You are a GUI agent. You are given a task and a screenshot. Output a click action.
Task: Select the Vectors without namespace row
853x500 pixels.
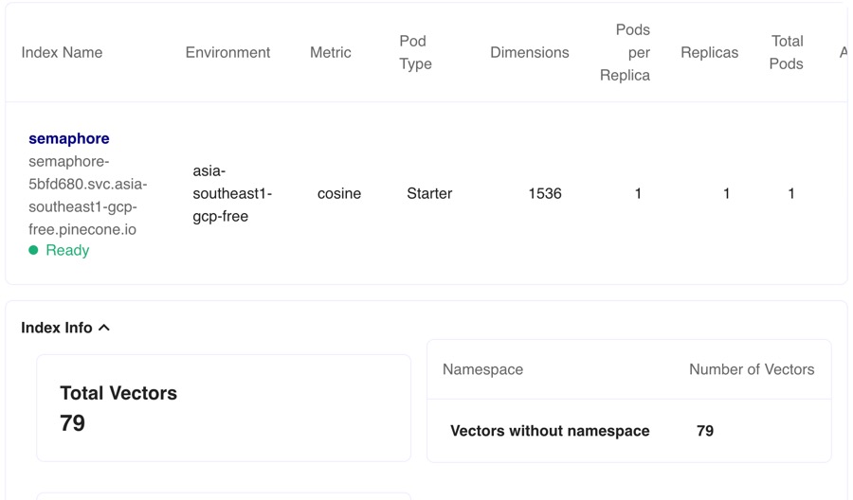tap(550, 431)
